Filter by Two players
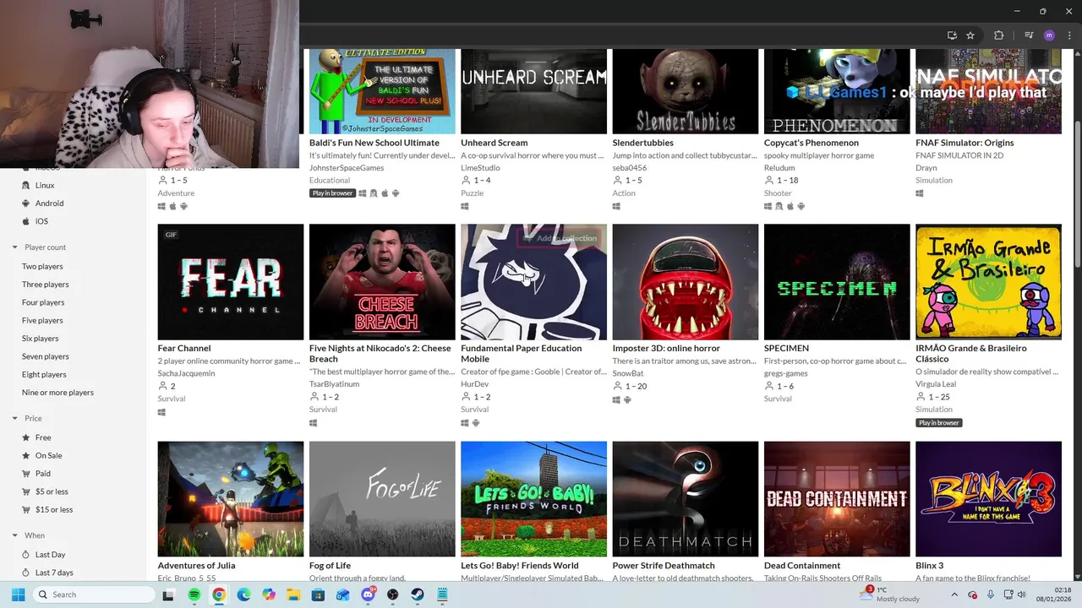This screenshot has height=608, width=1082. (42, 266)
